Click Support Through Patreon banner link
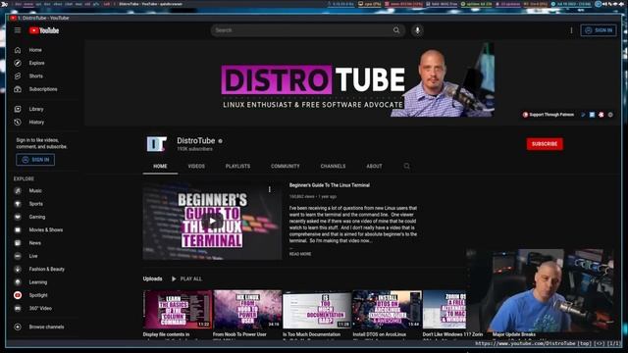Screen dimensions: 628x353 tap(549, 115)
